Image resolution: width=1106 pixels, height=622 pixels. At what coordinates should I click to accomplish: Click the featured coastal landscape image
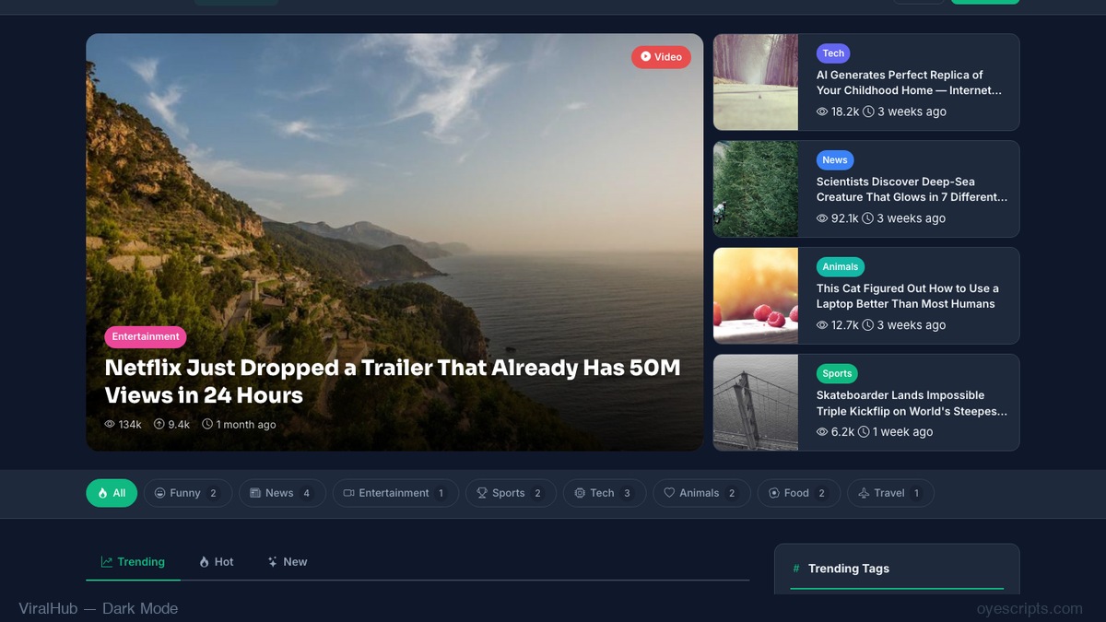pos(394,242)
